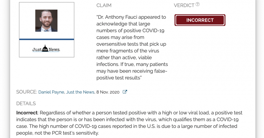
Task: Click the blue divider in the author card
Action: click(47, 39)
